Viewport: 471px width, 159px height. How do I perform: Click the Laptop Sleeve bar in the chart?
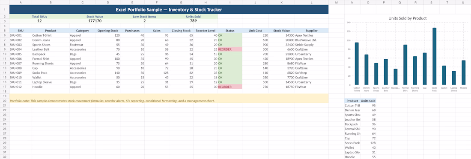pyautogui.click(x=453, y=78)
